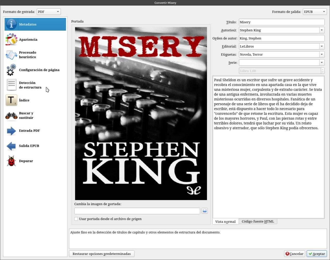The width and height of the screenshot is (330, 260).
Task: Expand the Autor(es) combo box arrow
Action: coord(322,30)
